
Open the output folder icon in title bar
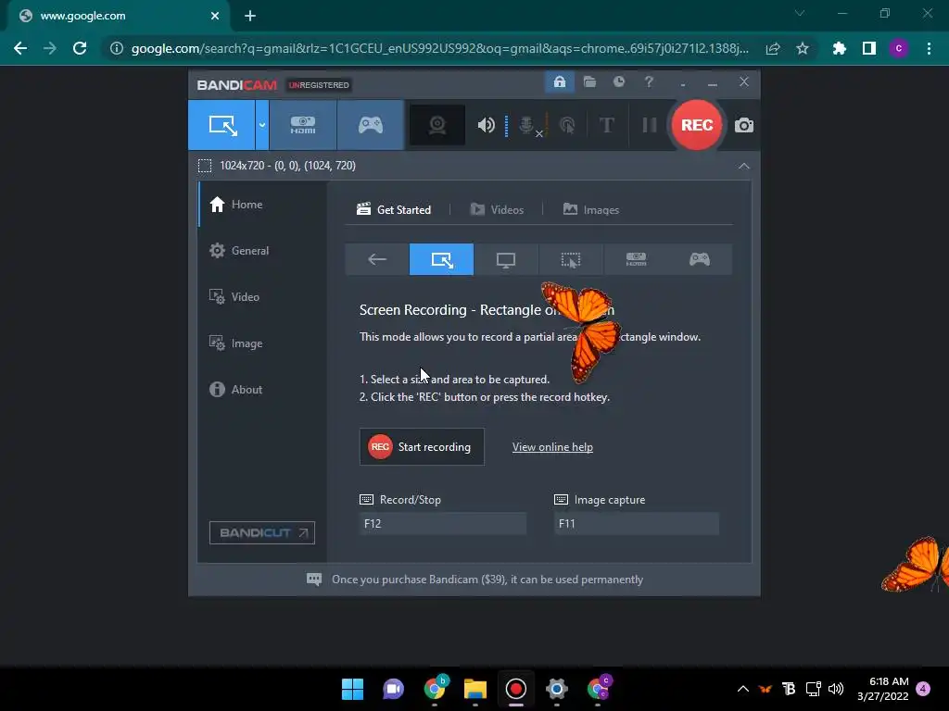tap(589, 81)
